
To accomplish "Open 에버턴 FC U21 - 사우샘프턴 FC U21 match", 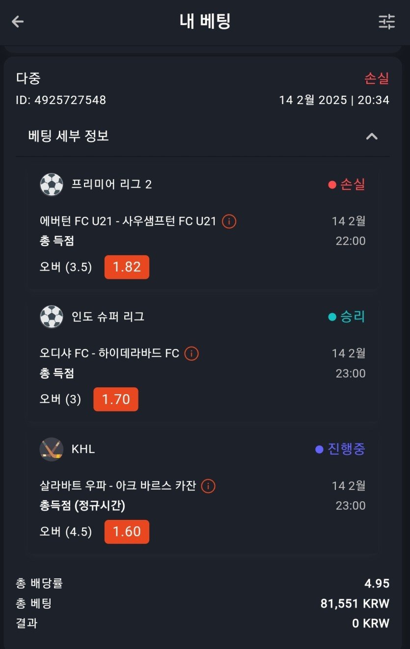I will coord(128,221).
